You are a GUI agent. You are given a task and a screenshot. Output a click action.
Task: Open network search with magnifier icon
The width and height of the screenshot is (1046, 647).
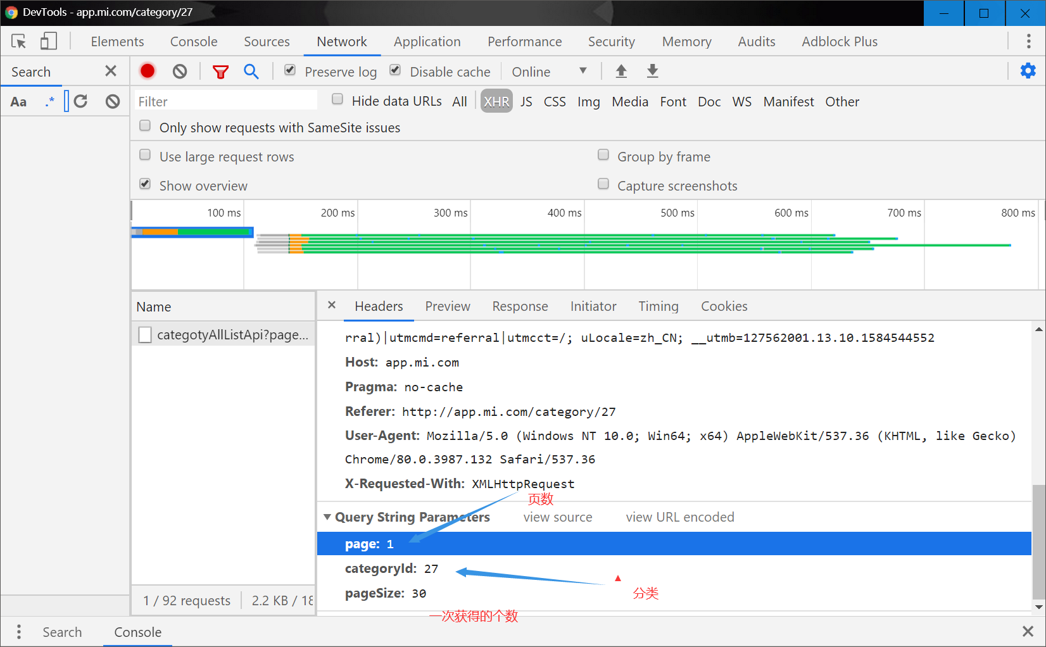[251, 72]
